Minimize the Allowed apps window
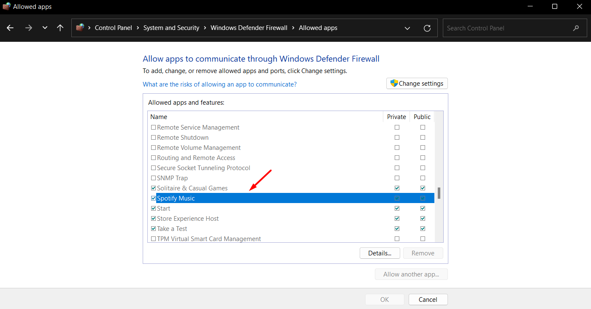The width and height of the screenshot is (591, 309). pos(530,6)
